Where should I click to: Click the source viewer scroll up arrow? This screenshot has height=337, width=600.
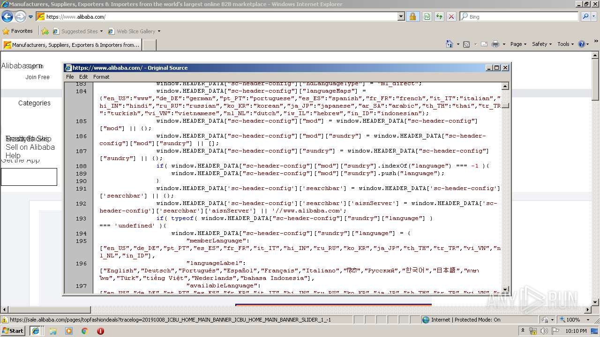[505, 86]
